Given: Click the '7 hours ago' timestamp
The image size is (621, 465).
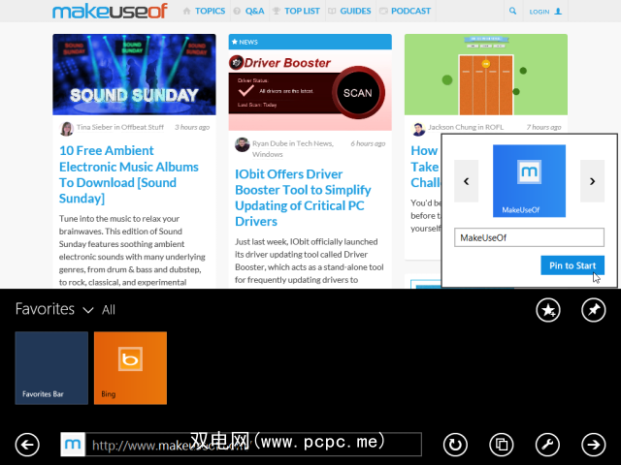Looking at the screenshot, I should (x=543, y=127).
